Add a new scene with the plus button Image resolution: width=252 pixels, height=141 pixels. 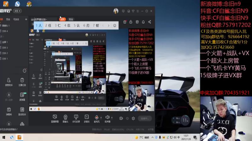tap(26, 19)
